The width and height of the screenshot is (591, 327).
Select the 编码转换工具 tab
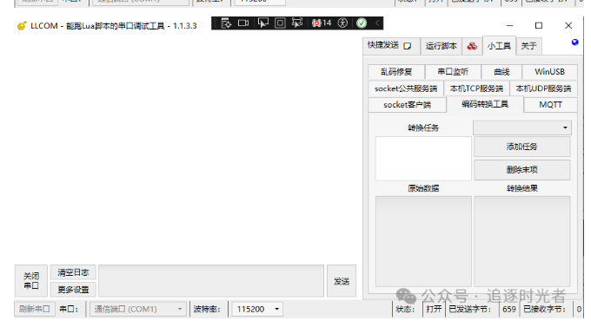click(485, 104)
